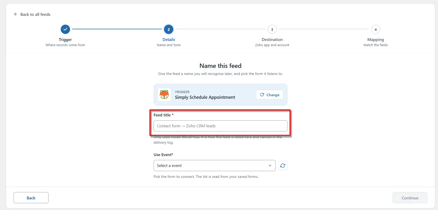Click the Continue button

tap(410, 198)
